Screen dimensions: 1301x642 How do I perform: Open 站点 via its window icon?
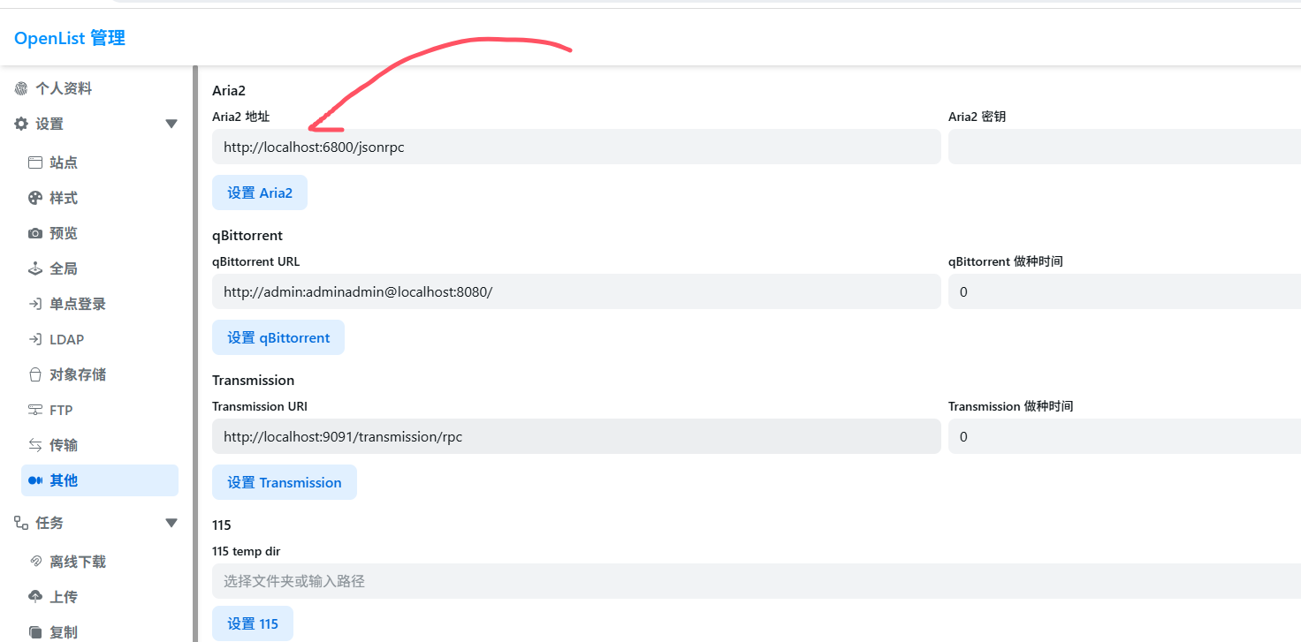tap(35, 162)
